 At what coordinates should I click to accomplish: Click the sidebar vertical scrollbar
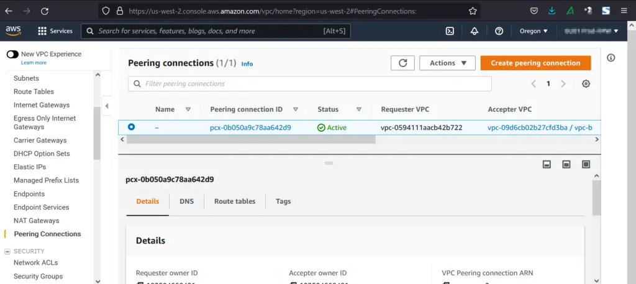pyautogui.click(x=97, y=133)
